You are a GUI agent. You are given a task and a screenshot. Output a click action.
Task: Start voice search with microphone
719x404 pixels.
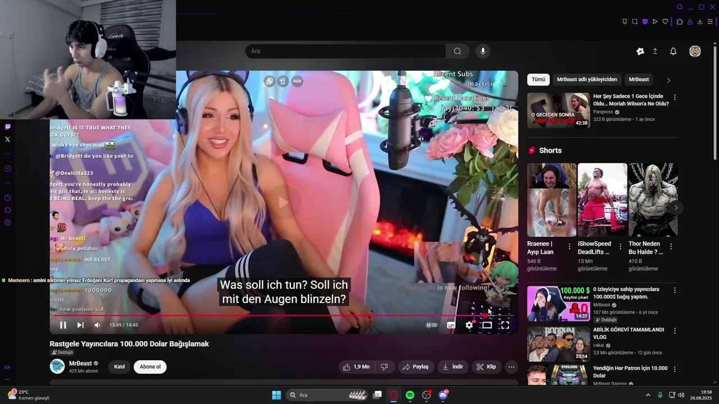[483, 51]
